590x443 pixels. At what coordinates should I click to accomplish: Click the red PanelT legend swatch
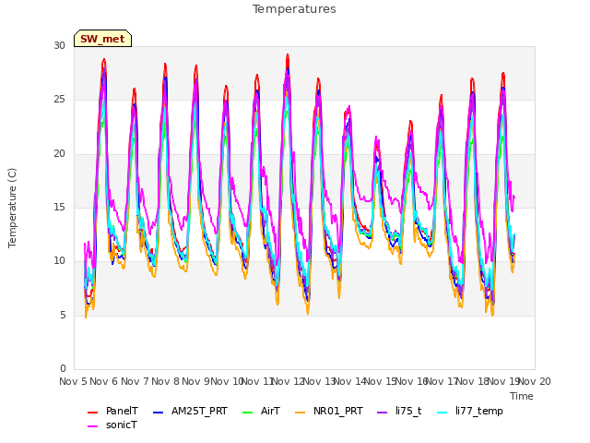tap(92, 412)
